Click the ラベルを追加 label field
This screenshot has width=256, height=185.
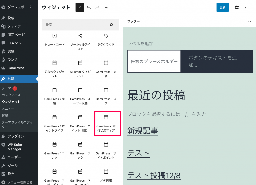click(x=142, y=44)
